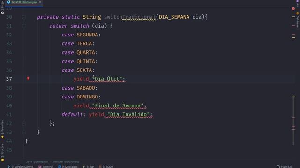Click the DIA_SEMANA parameter type
Screen dimensions: 300x168
pyautogui.click(x=174, y=17)
